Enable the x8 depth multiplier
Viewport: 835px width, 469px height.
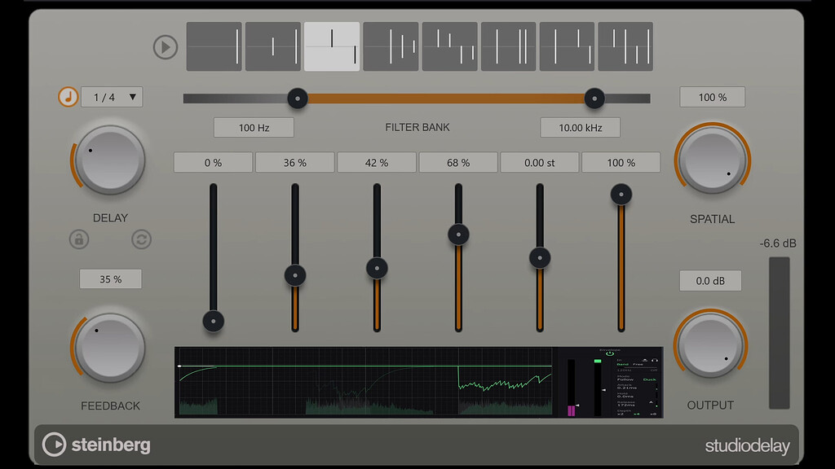(652, 414)
